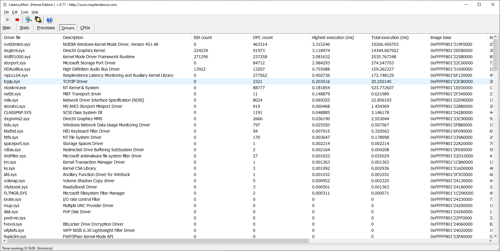Screen dimensions: 500x251
Task: Switch to the Stats tab
Action: (x=24, y=28)
